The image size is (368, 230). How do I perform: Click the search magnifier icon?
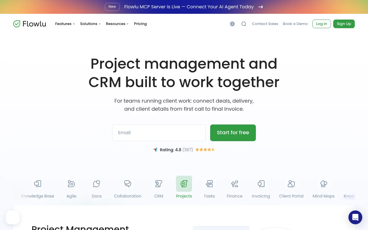pos(244,24)
